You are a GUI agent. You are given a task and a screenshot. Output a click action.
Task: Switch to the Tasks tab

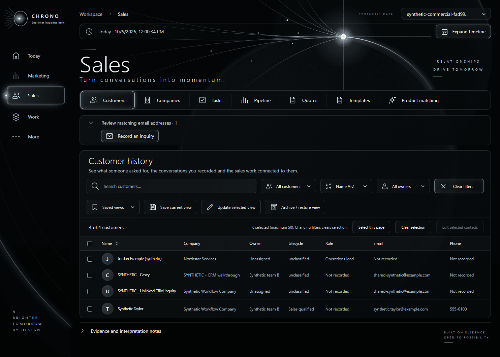(x=211, y=100)
